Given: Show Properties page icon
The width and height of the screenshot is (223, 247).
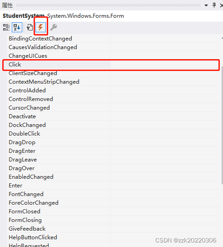Looking at the screenshot, I should [30, 27].
